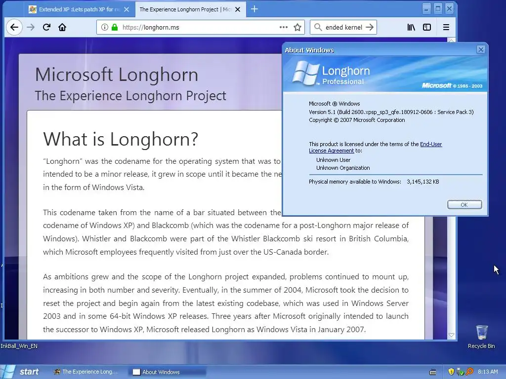Activate About Windows taskbar button
506x379 pixels.
167,372
